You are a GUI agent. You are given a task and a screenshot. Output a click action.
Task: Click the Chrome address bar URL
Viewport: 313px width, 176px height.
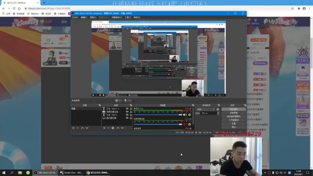click(x=49, y=8)
